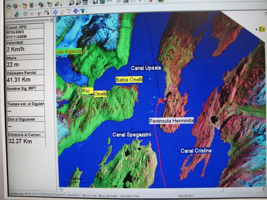
Task: Click the 50'04.606S latitude value
Action: pyautogui.click(x=15, y=32)
